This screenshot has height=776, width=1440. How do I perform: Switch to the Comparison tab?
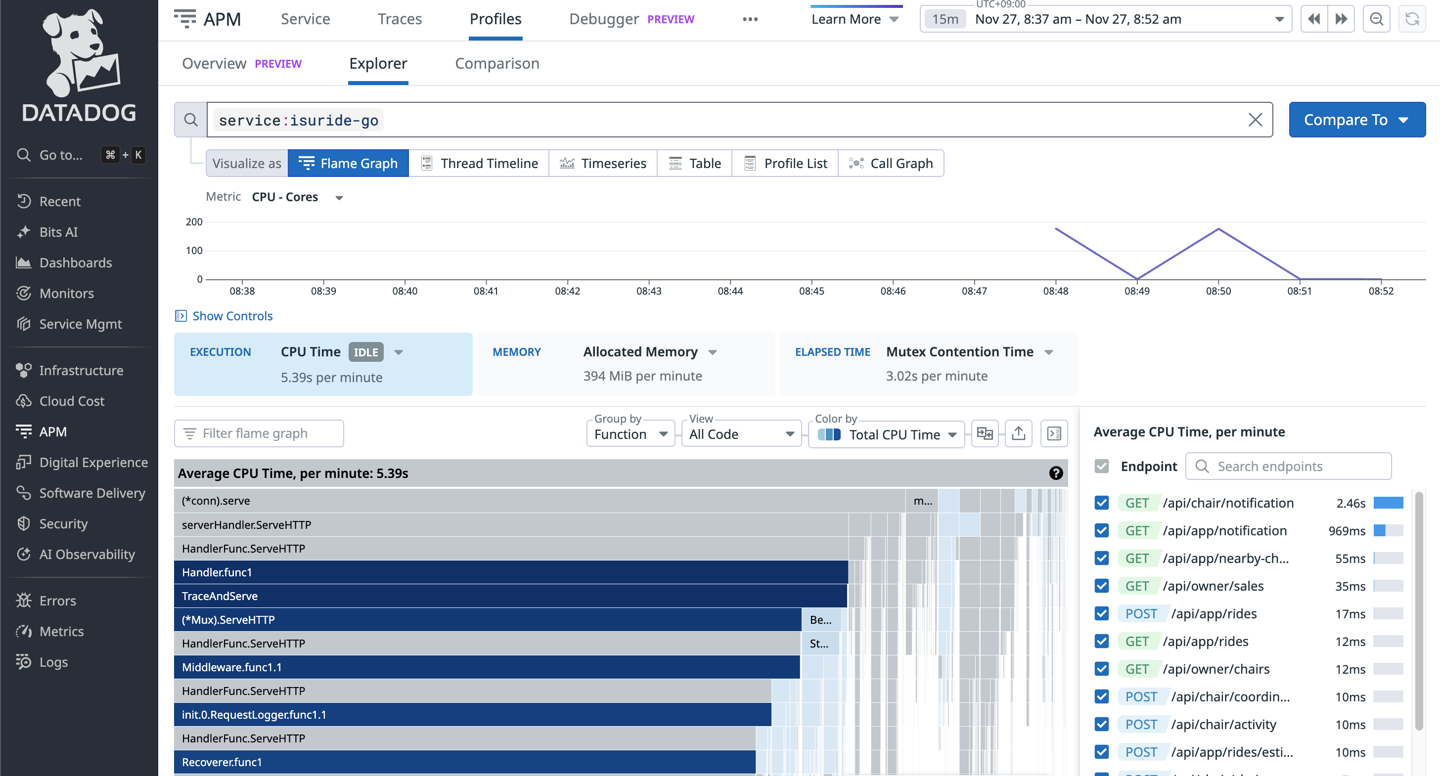coord(497,64)
